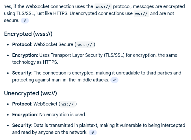Click the "Unencrypted (ws://)" heading
The image size is (191, 140).
30,93
